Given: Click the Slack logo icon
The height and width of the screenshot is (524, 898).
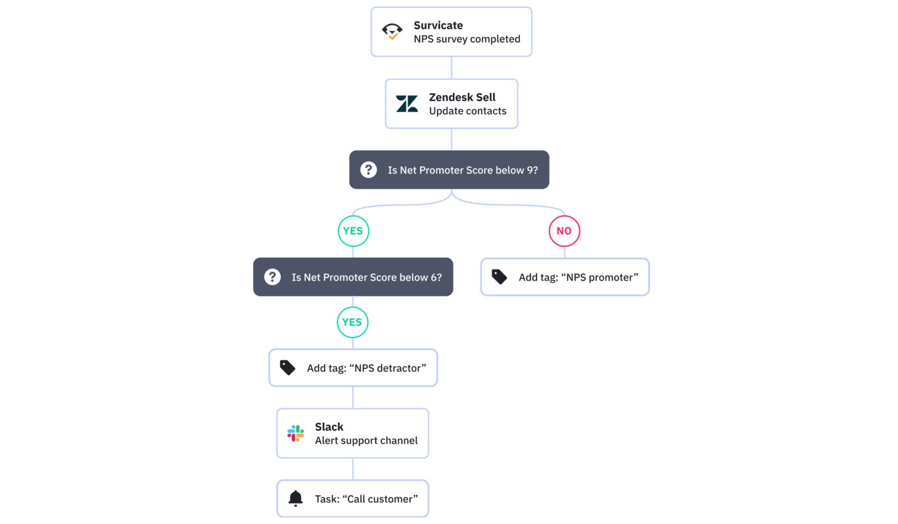Looking at the screenshot, I should pos(295,433).
